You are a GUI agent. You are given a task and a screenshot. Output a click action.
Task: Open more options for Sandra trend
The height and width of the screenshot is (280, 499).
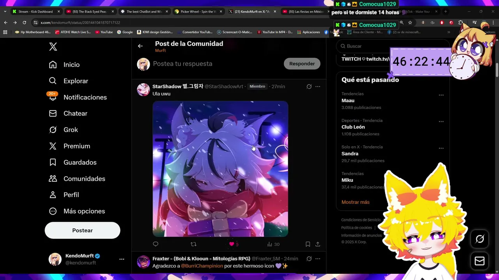[441, 148]
